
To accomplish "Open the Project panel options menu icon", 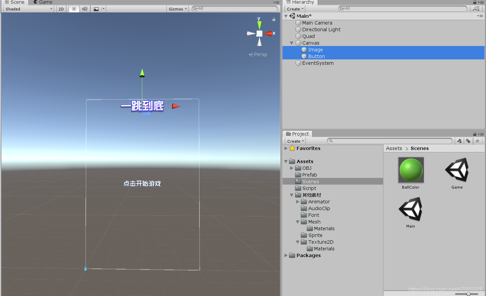I will click(481, 134).
